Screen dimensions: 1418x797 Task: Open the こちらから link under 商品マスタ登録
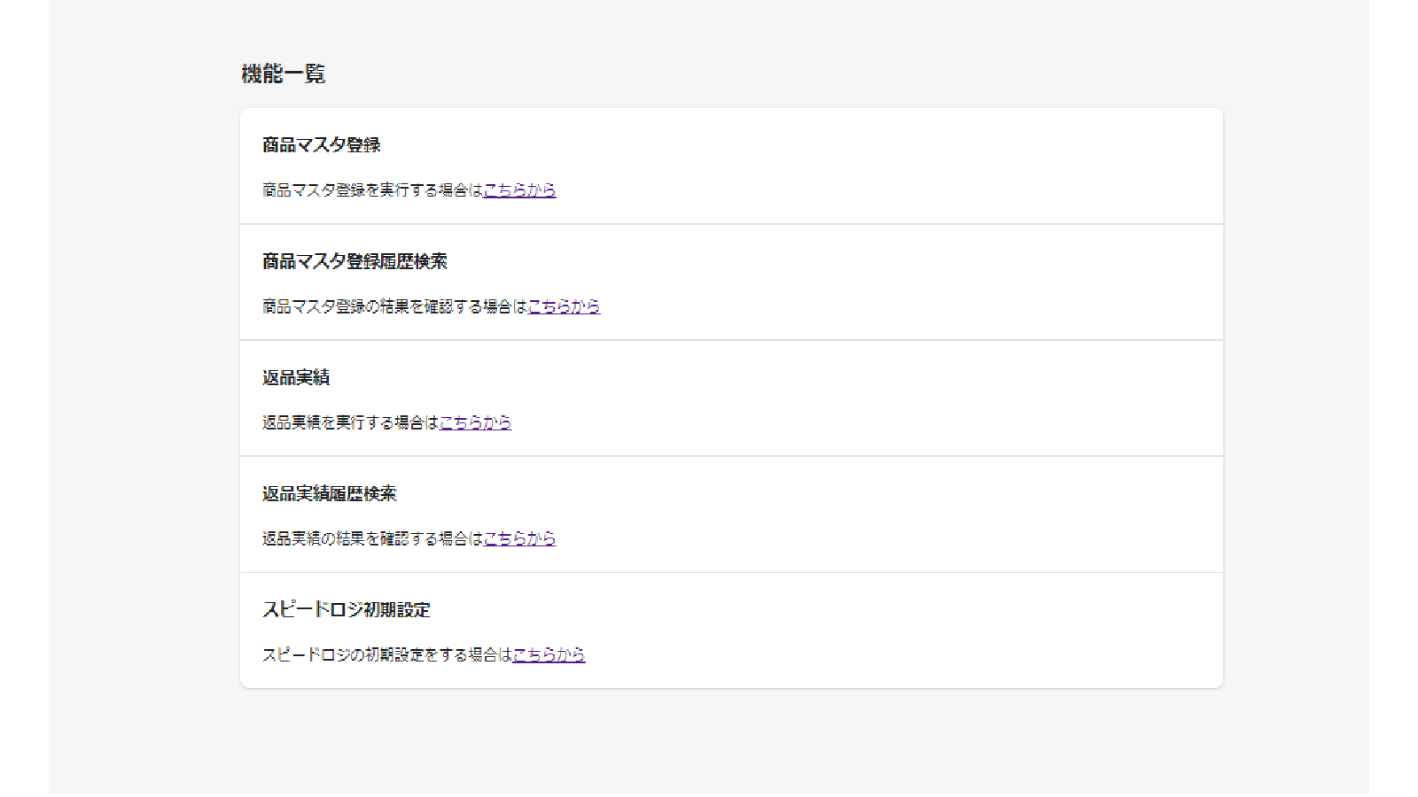click(x=519, y=190)
